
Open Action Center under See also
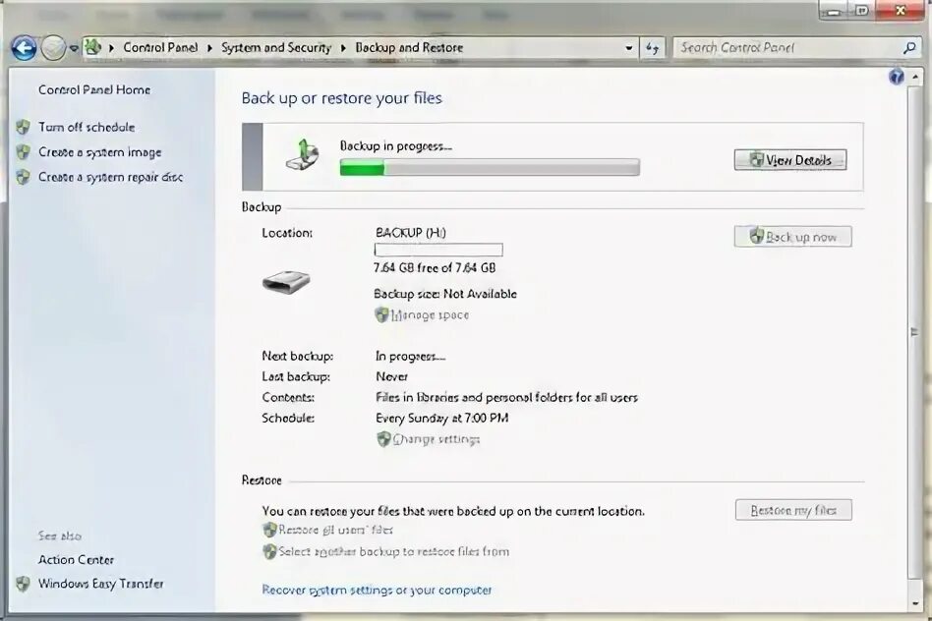point(76,560)
